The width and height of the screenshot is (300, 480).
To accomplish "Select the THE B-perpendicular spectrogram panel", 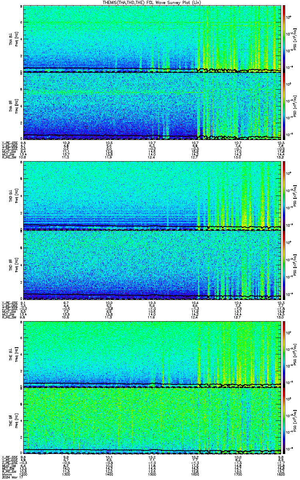I will pos(152,354).
